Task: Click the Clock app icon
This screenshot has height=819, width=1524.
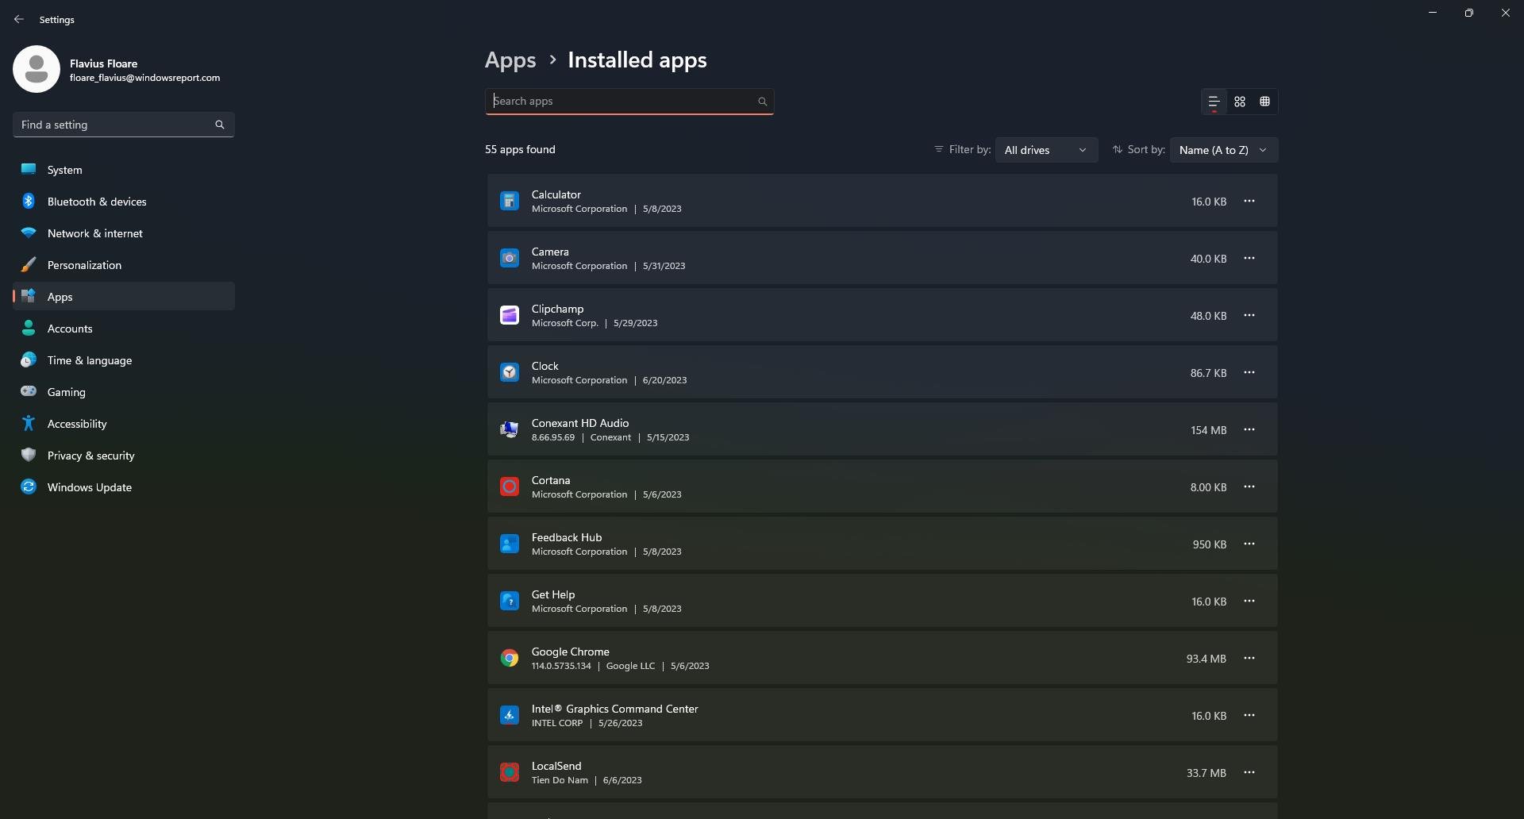Action: click(510, 373)
